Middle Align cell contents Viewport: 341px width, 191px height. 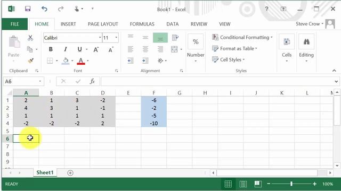click(145, 38)
